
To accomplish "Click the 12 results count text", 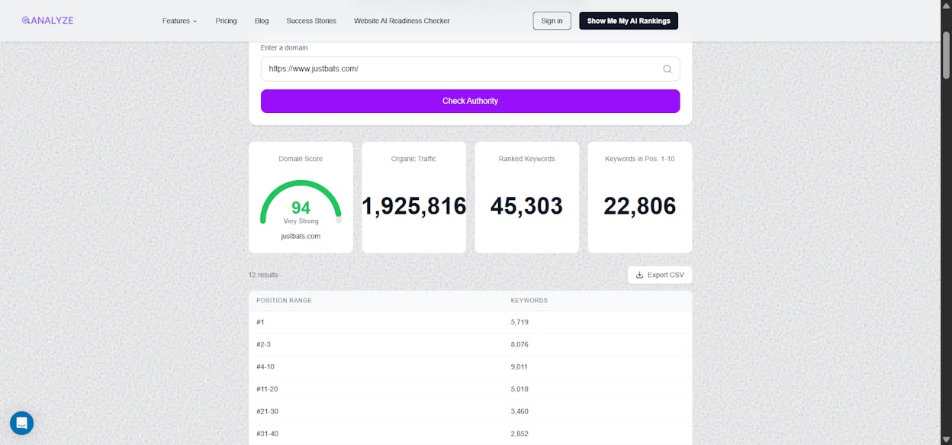I will (x=263, y=275).
